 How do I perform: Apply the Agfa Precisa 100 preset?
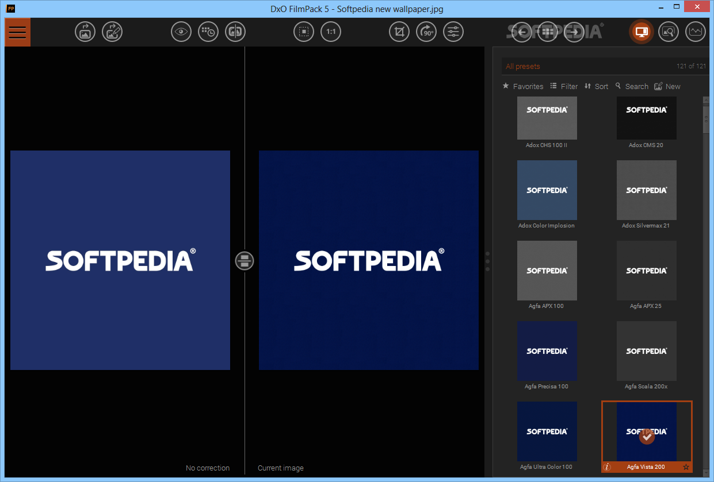pos(547,351)
